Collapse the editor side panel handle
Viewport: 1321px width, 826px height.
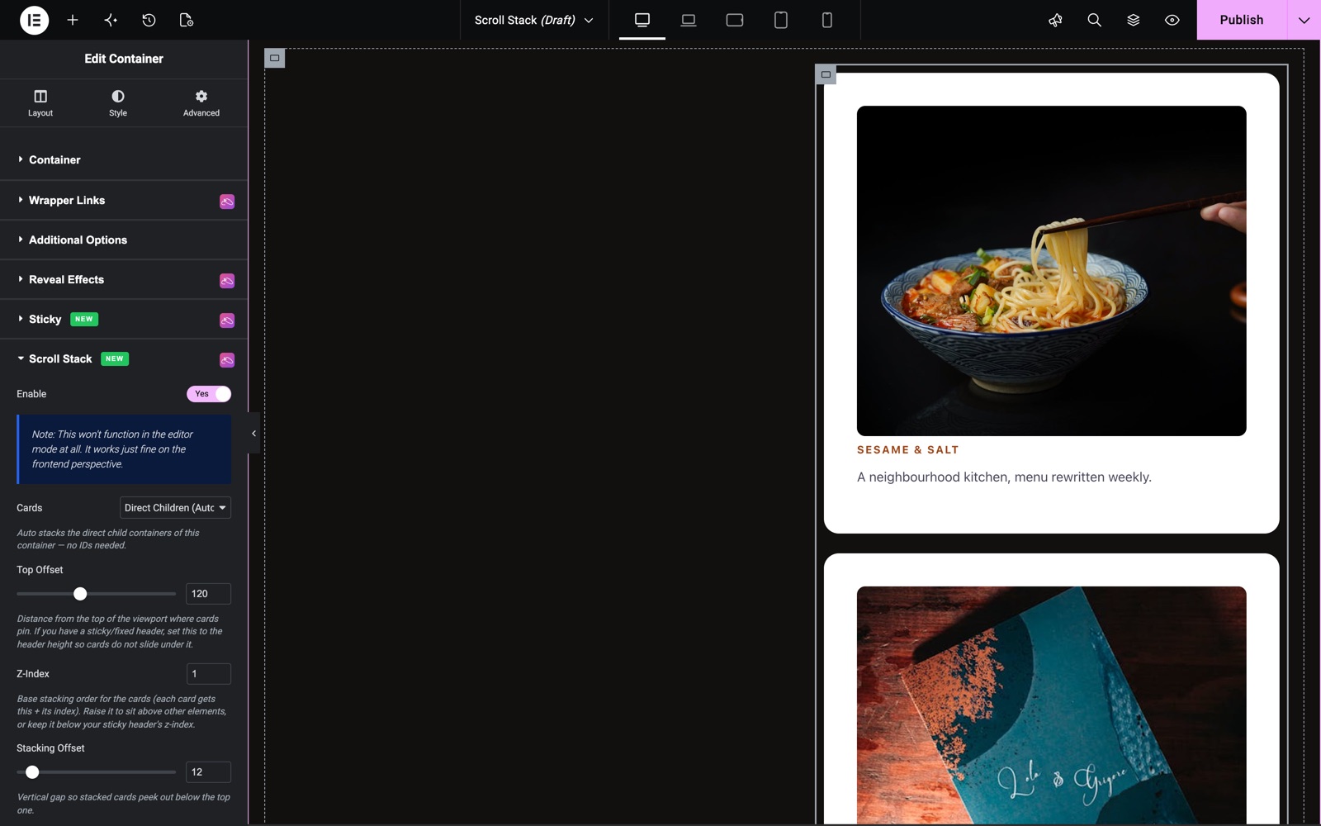[x=253, y=433]
